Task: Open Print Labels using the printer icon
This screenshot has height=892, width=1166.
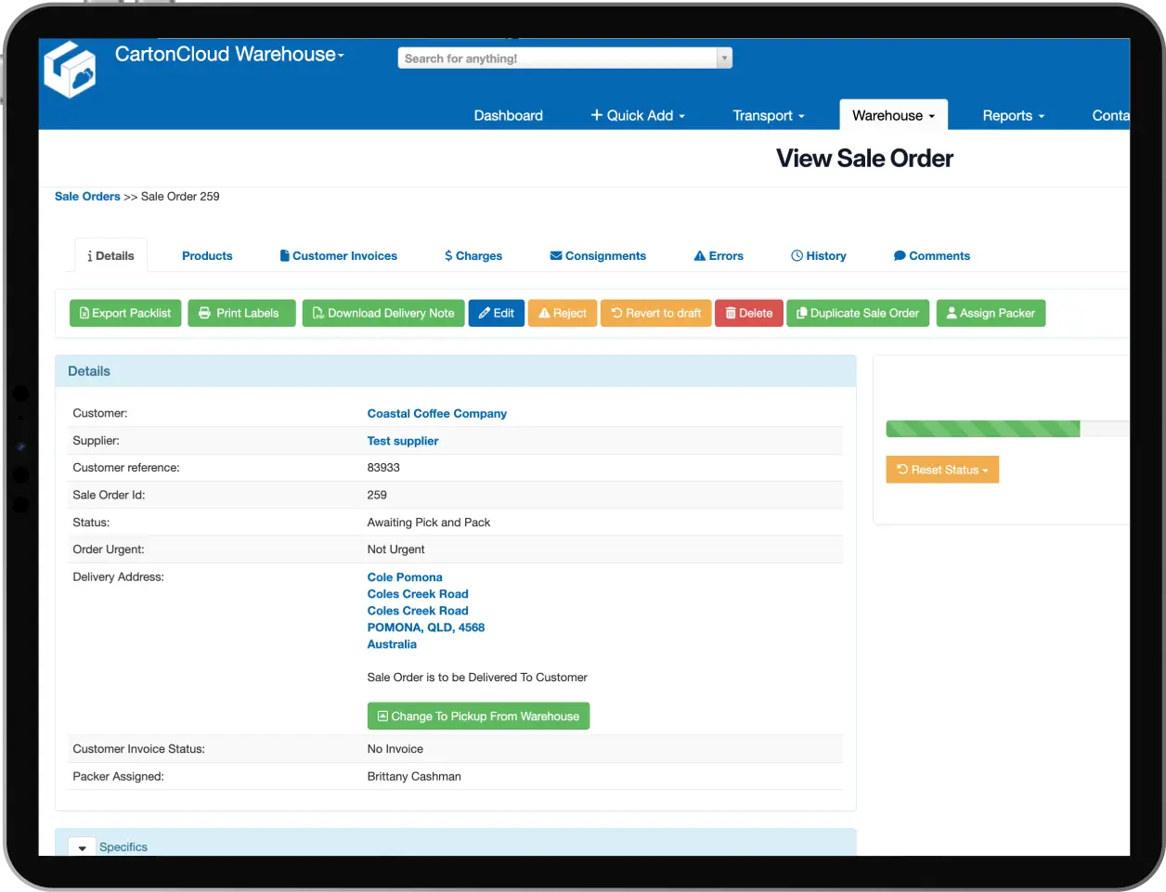Action: (240, 313)
